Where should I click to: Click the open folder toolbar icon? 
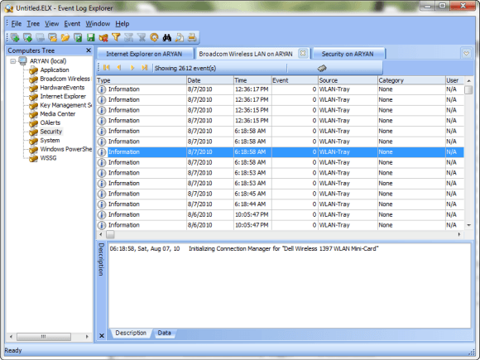(x=65, y=37)
